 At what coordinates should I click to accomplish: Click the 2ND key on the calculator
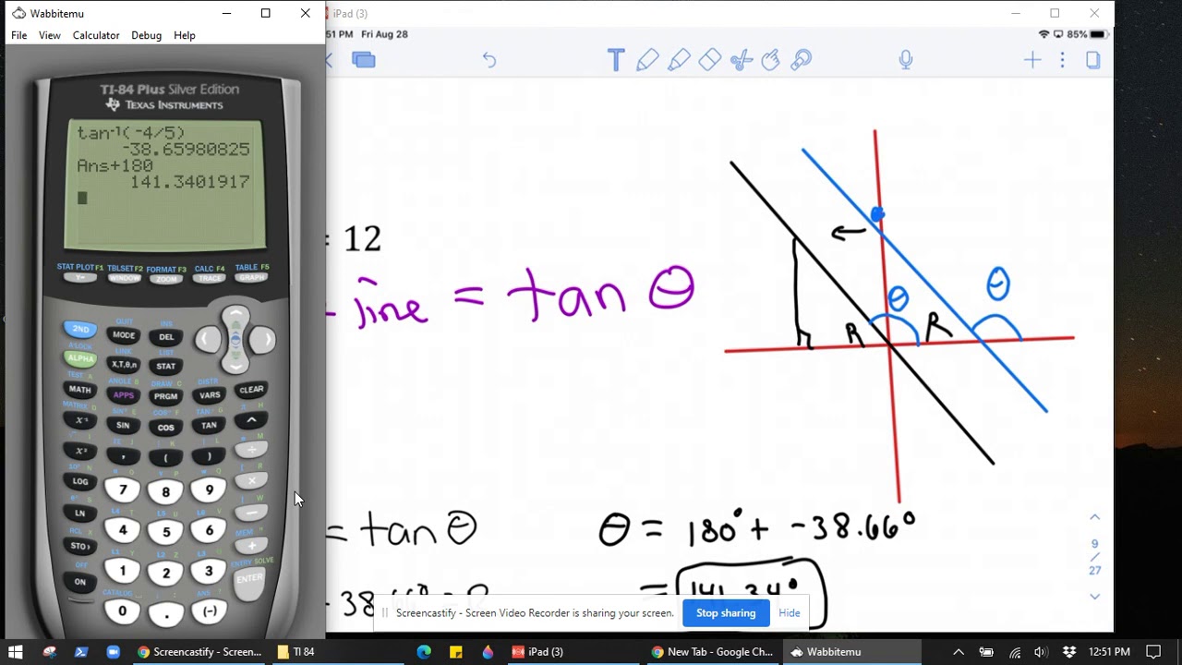click(80, 329)
